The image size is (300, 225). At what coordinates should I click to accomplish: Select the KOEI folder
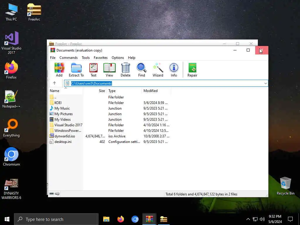(110, 103)
